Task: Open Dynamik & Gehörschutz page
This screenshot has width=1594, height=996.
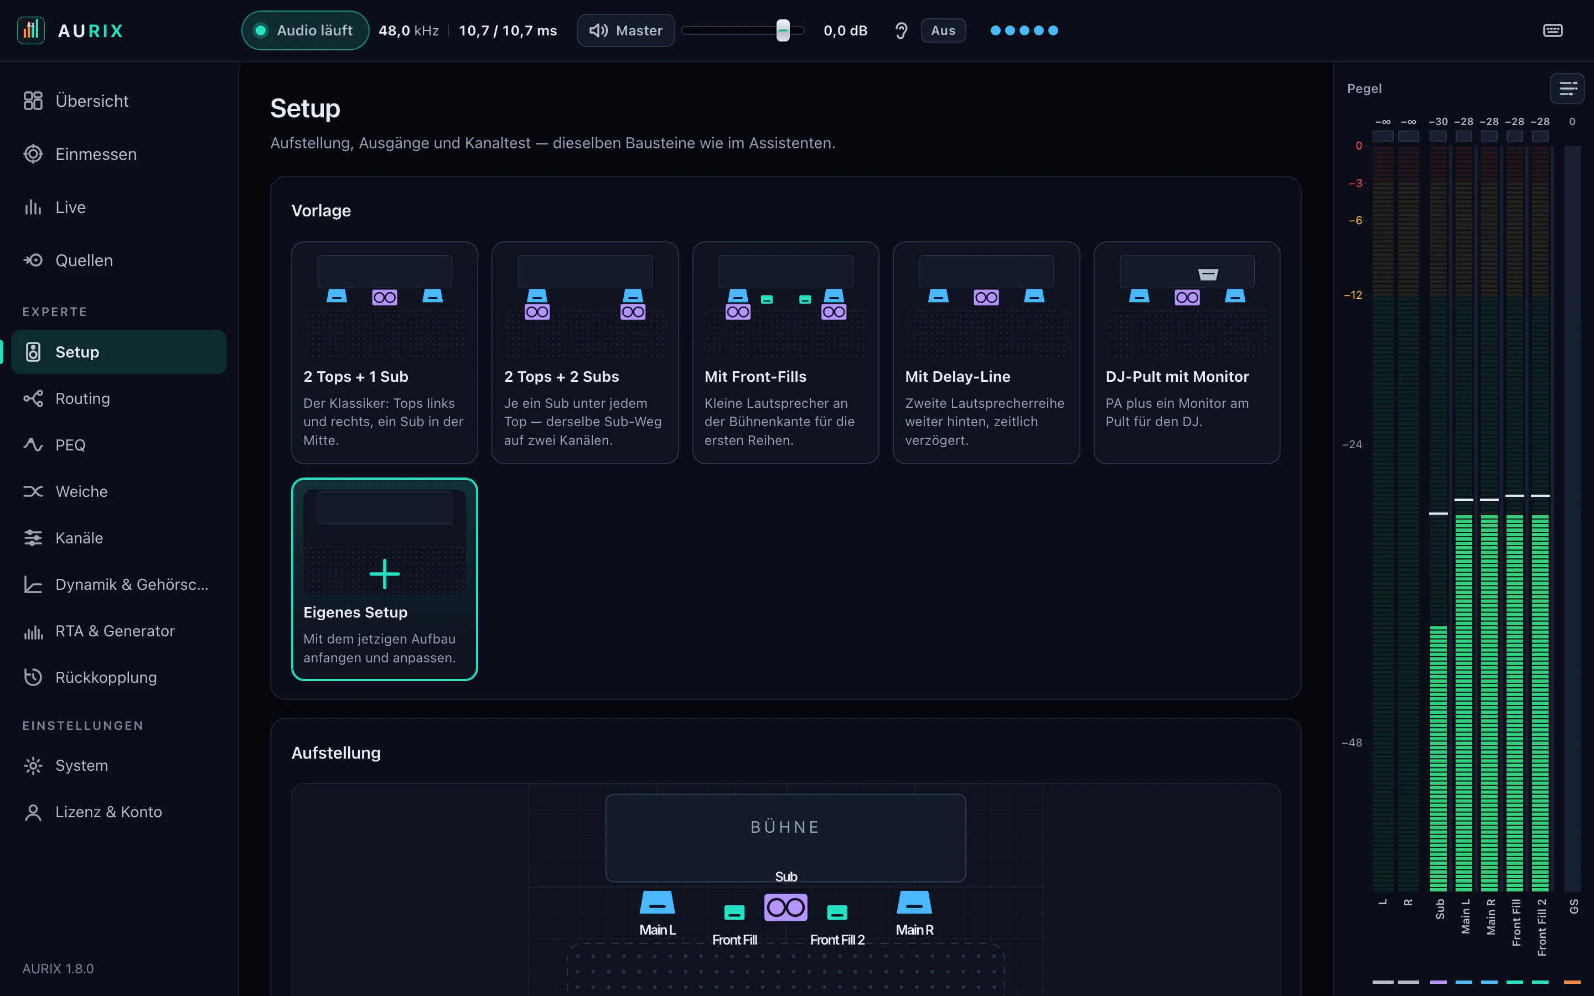Action: click(x=119, y=584)
